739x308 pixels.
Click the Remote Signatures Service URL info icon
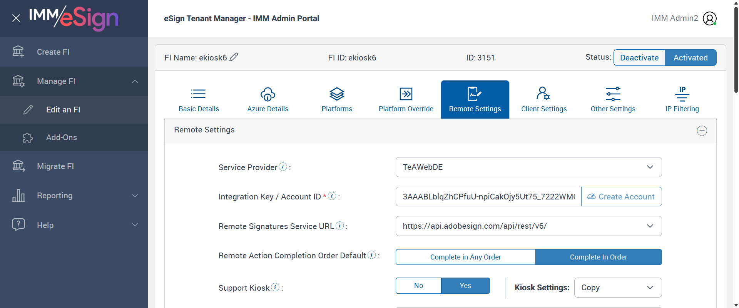[339, 226]
